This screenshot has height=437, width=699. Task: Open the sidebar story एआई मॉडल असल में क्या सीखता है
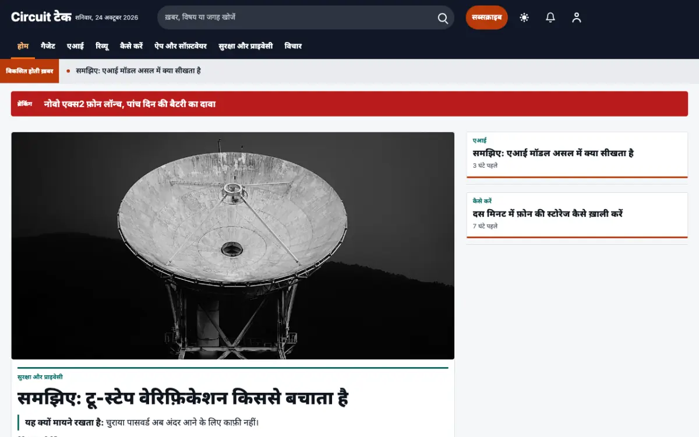pos(553,153)
